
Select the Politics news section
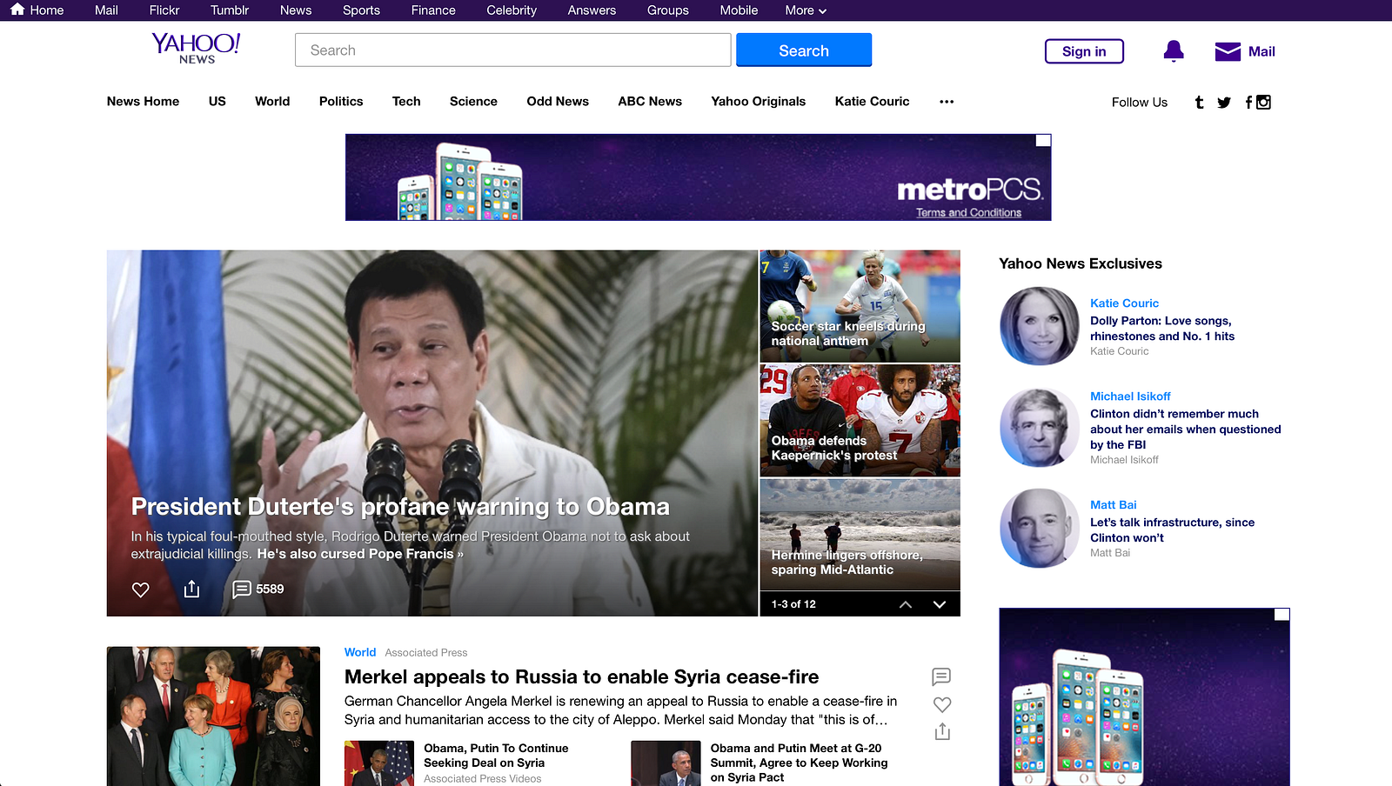coord(341,102)
